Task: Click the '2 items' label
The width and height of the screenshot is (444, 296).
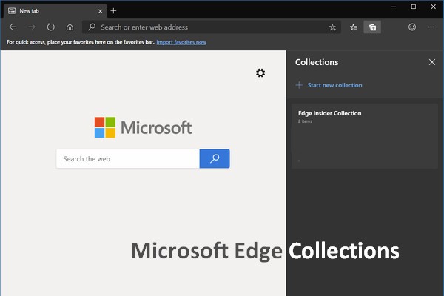Action: pyautogui.click(x=305, y=121)
